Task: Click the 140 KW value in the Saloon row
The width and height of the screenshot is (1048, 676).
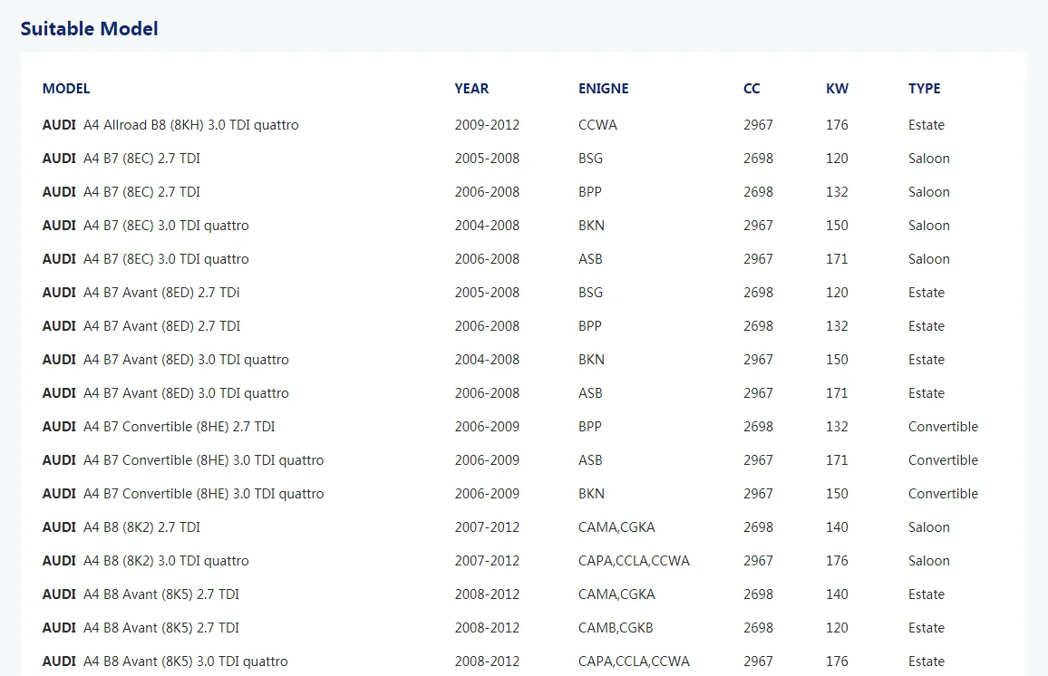Action: (837, 527)
